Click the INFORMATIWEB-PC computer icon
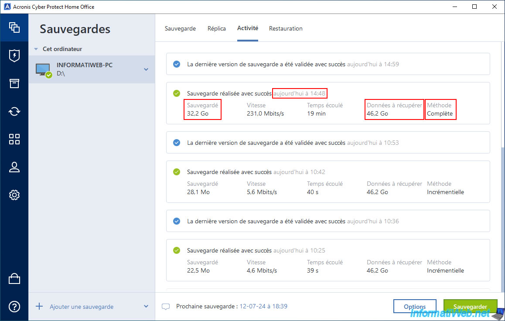Viewport: 505px width, 321px height. 43,70
